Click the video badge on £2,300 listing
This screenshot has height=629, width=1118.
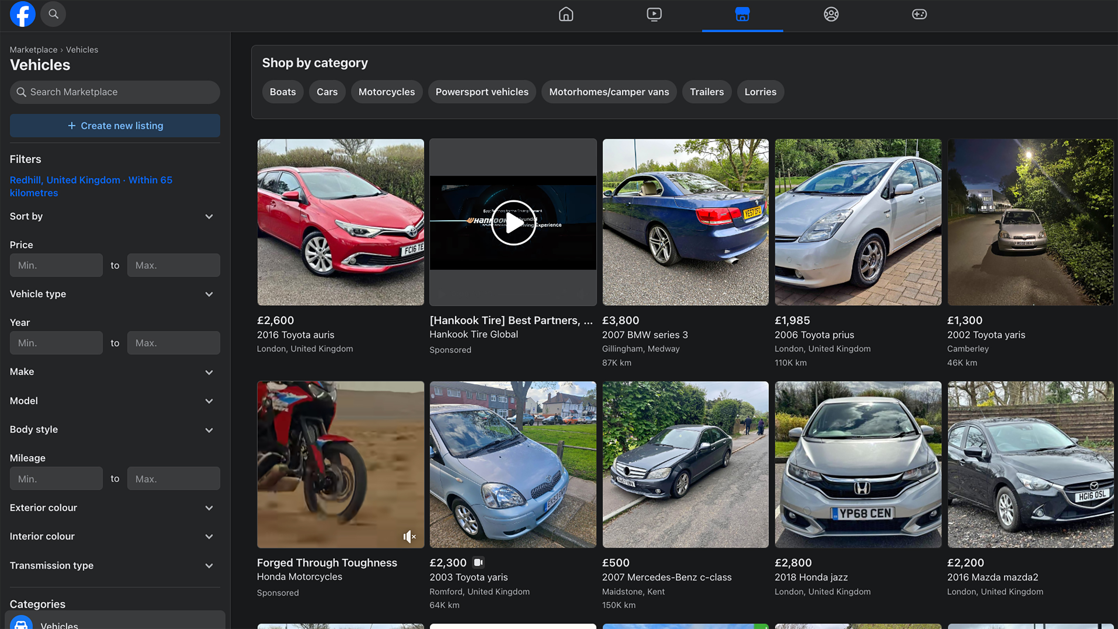(478, 563)
